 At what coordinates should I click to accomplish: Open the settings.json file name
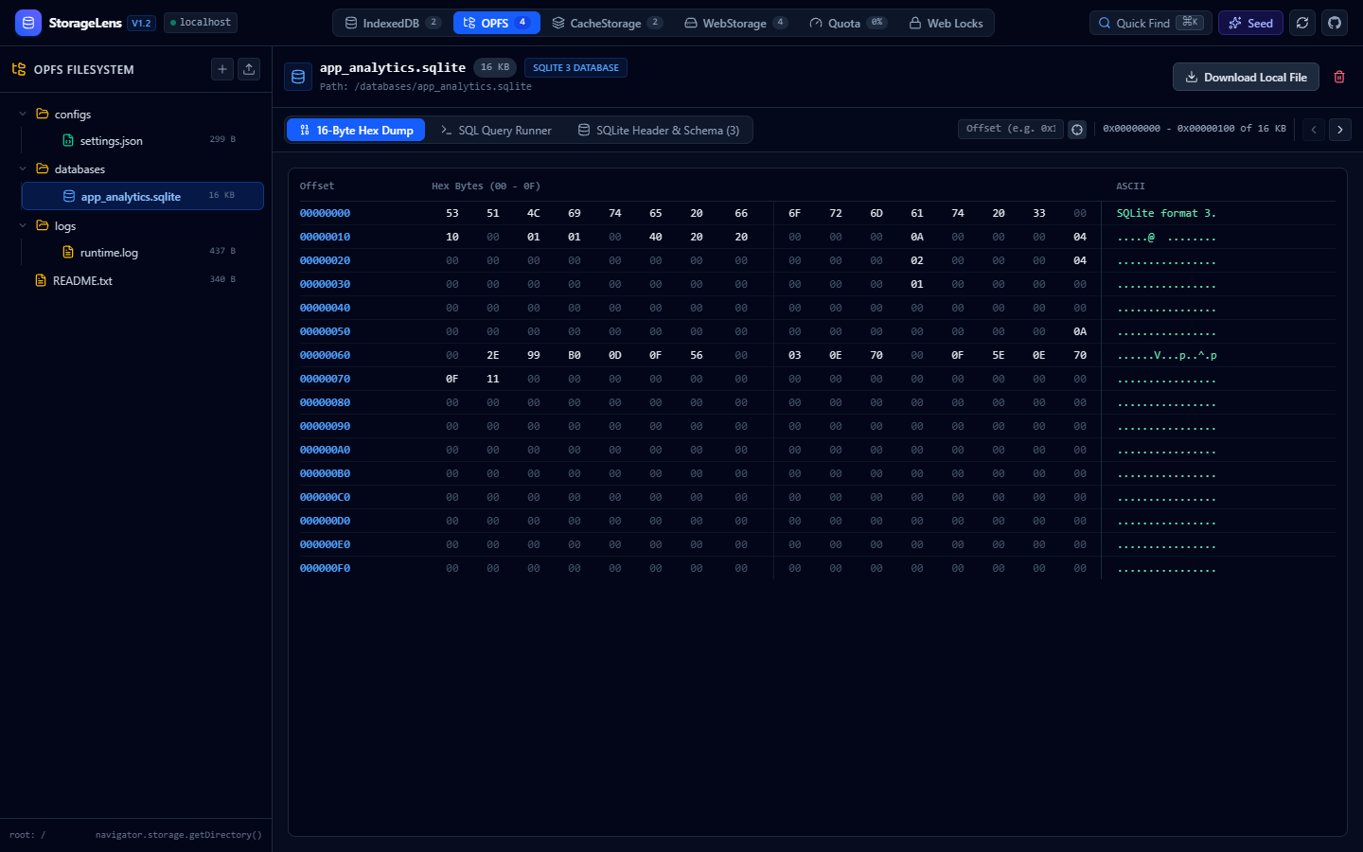pos(112,141)
